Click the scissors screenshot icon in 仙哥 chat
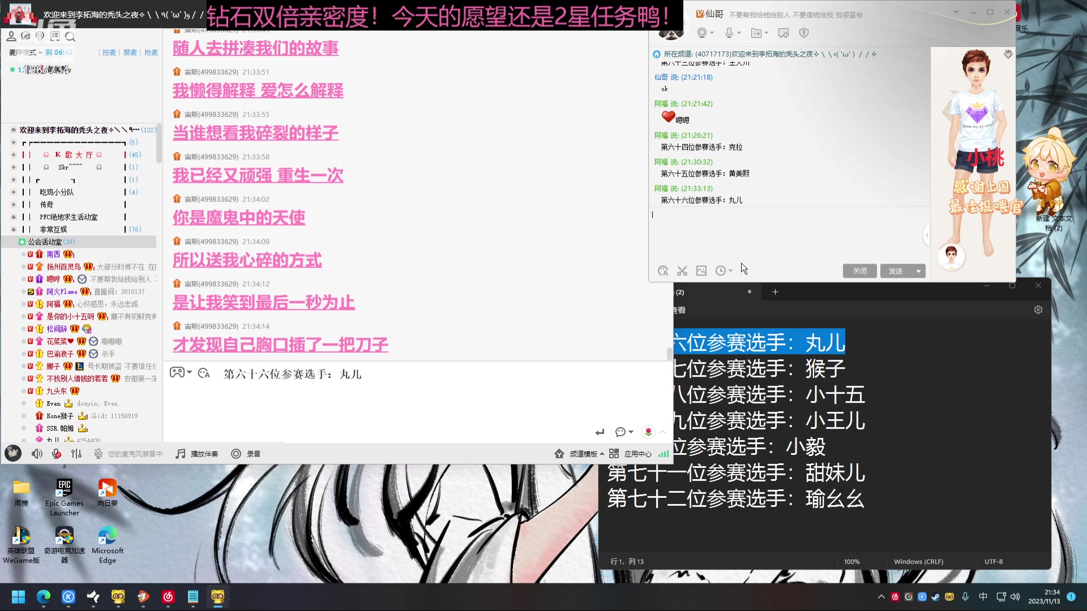This screenshot has height=611, width=1087. (x=682, y=271)
